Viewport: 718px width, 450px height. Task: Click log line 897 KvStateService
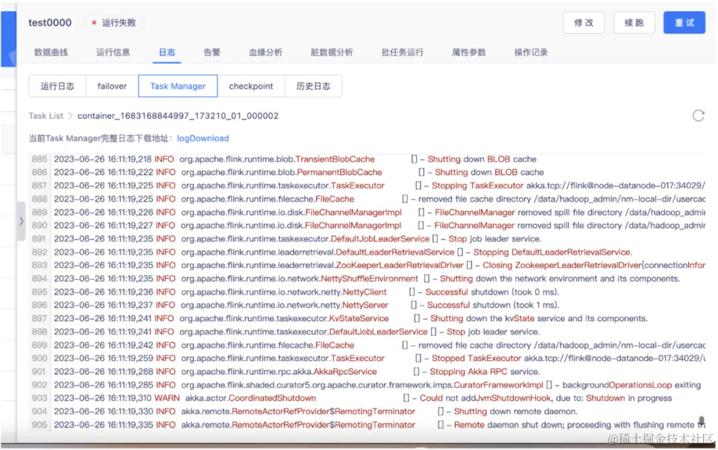[366, 319]
